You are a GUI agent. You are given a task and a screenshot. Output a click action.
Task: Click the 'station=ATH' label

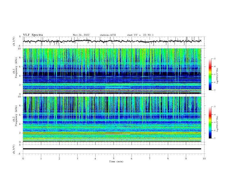pos(108,35)
